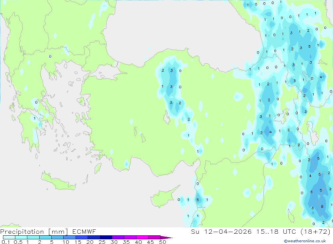Click the 35 legend scale label
This screenshot has height=244, width=333.
coord(126,242)
